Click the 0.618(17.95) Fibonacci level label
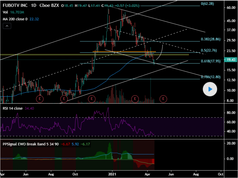 (211, 61)
